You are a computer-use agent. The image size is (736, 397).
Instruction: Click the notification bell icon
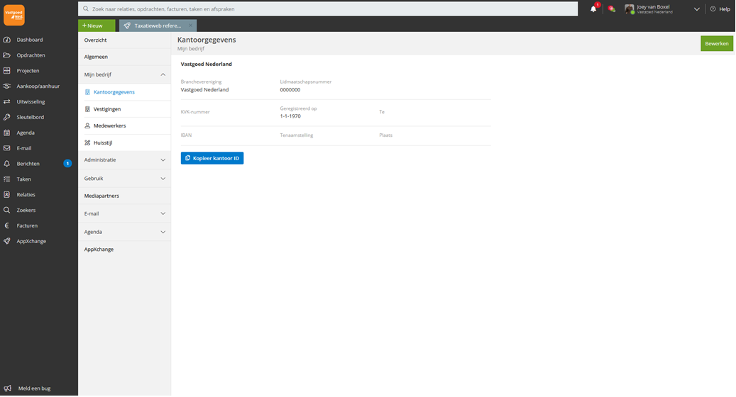point(593,9)
